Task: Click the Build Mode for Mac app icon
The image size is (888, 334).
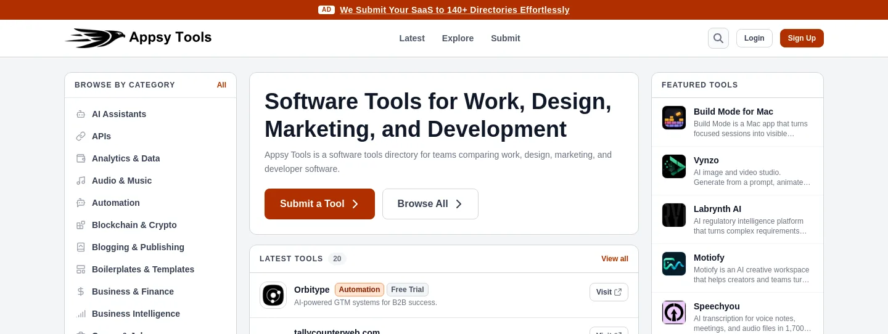Action: [674, 118]
